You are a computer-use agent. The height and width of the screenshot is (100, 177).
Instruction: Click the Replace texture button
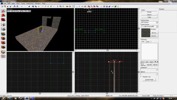[154, 36]
